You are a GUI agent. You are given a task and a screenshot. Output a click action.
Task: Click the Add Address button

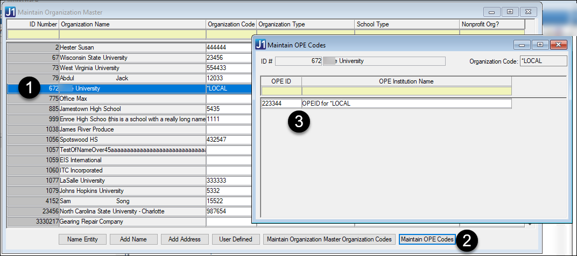click(x=185, y=239)
